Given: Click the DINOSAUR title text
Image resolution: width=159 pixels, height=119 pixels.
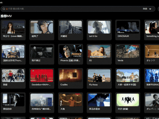Looking at the screenshot, I should 123,36.
